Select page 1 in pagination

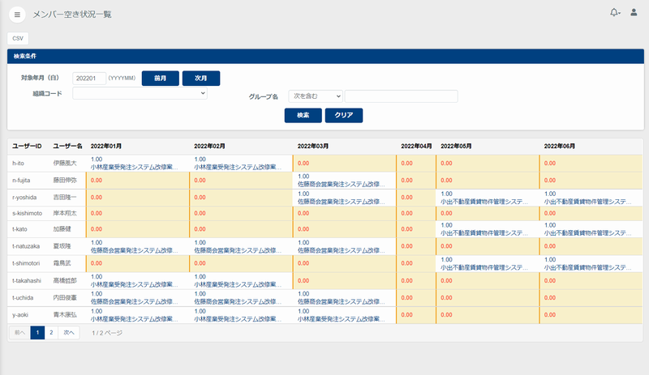37,332
